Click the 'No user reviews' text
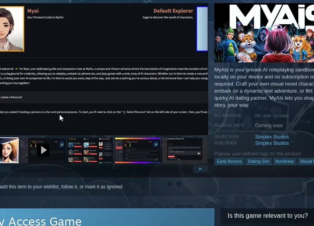The height and width of the screenshot is (226, 314). pos(272,116)
